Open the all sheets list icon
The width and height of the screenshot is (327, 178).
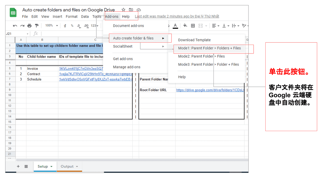point(26,166)
